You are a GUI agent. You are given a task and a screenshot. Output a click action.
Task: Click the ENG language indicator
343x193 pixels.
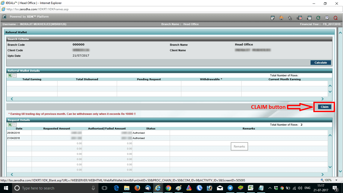[307, 188]
